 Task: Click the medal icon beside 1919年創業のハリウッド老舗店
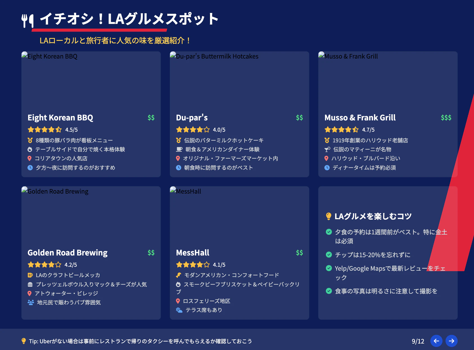pos(327,140)
